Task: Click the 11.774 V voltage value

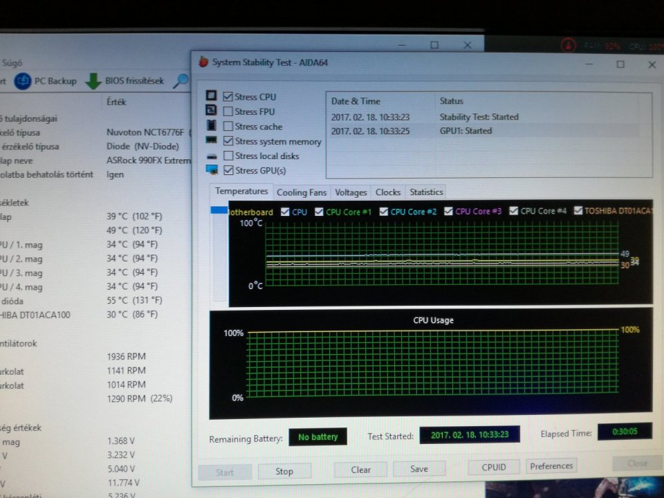Action: pyautogui.click(x=123, y=482)
